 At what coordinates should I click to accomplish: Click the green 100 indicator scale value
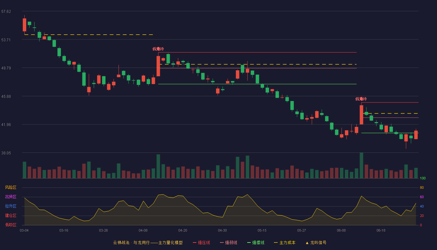(x=423, y=178)
